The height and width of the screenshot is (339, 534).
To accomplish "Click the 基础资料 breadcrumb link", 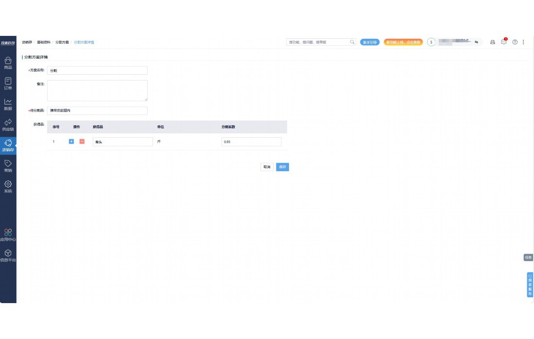I will pos(44,42).
